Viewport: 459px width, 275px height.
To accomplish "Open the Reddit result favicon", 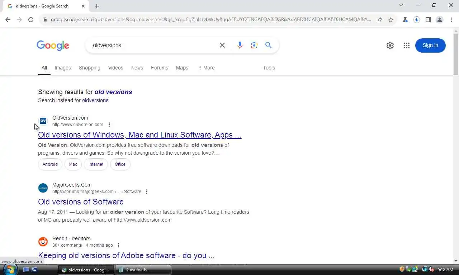I will coord(43,242).
